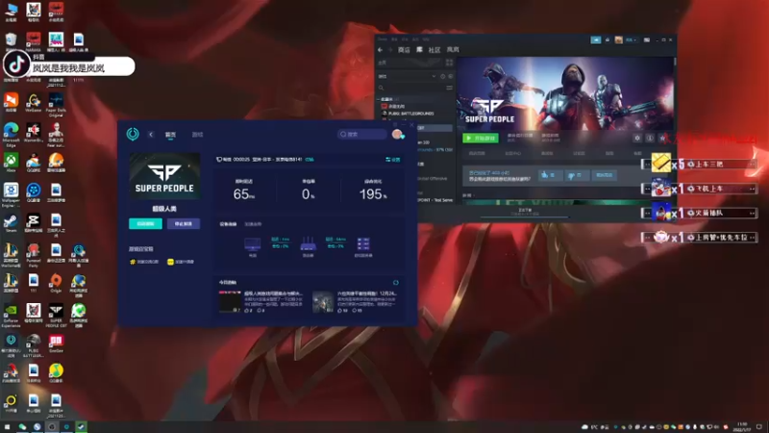
Task: Open Steam account name dropdown
Action: coord(631,39)
